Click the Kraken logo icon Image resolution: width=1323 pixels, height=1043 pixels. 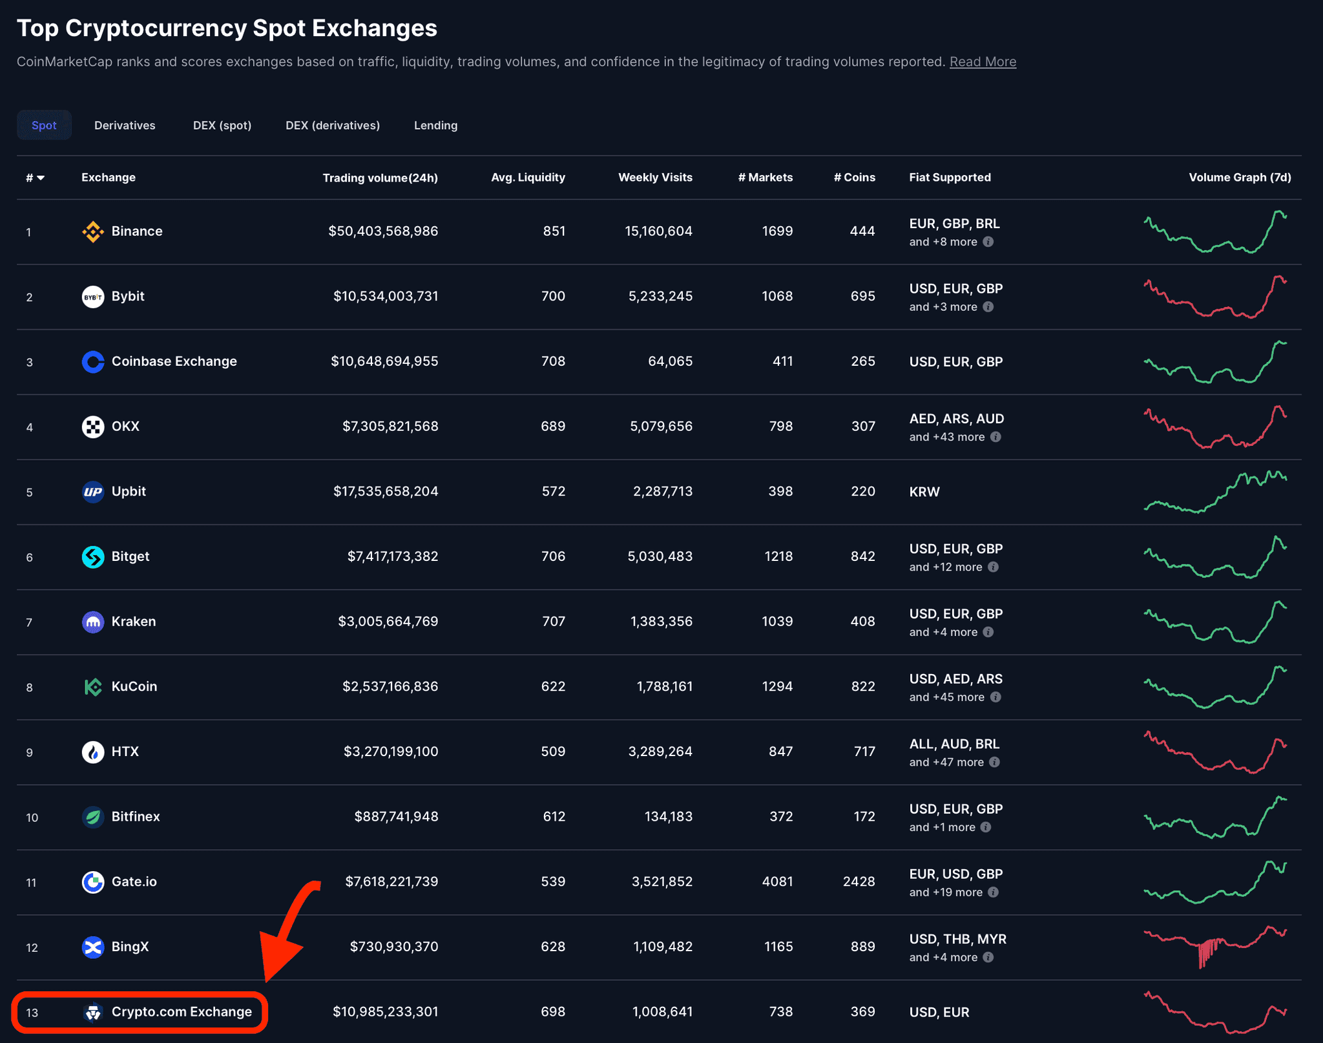(x=93, y=622)
